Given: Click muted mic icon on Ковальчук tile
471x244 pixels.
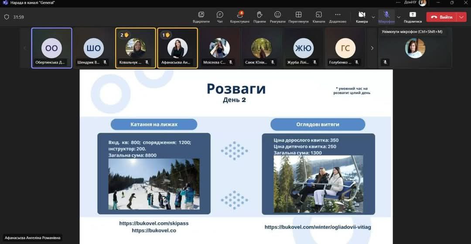Looking at the screenshot, I should tap(147, 62).
